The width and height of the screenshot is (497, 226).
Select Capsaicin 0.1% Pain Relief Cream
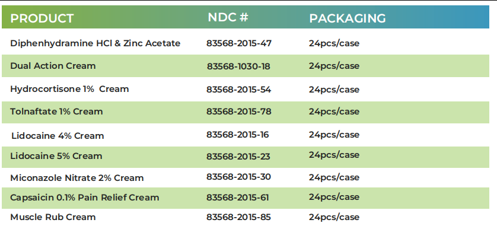[85, 198]
